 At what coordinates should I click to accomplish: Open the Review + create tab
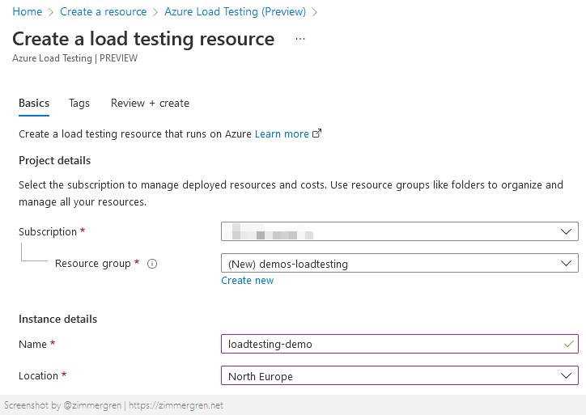coord(150,103)
